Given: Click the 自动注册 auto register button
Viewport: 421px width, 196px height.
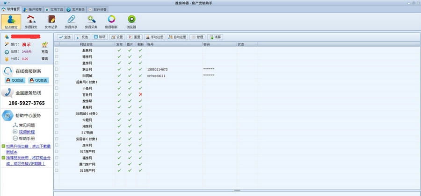Looking at the screenshot, I should coord(177,37).
